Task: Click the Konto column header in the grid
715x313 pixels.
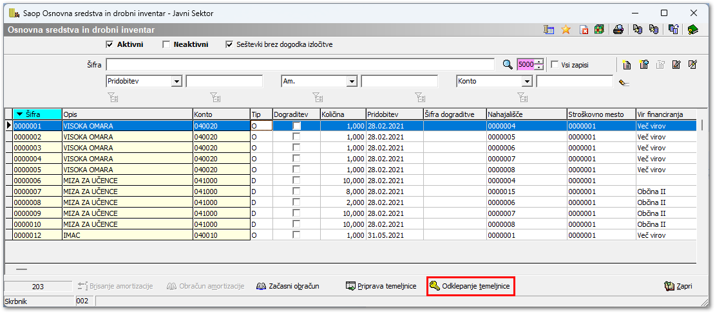Action: [221, 114]
